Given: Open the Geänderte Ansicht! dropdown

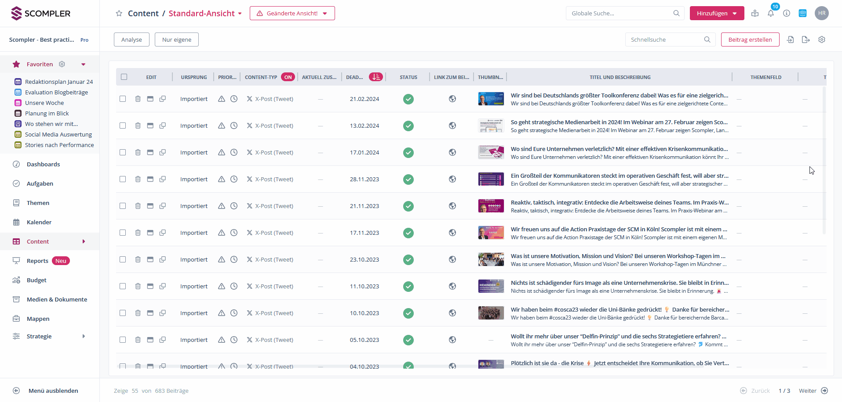Looking at the screenshot, I should (x=292, y=13).
